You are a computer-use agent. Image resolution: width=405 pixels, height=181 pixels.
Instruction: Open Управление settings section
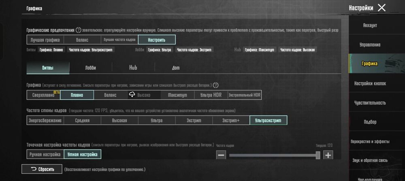pyautogui.click(x=370, y=45)
